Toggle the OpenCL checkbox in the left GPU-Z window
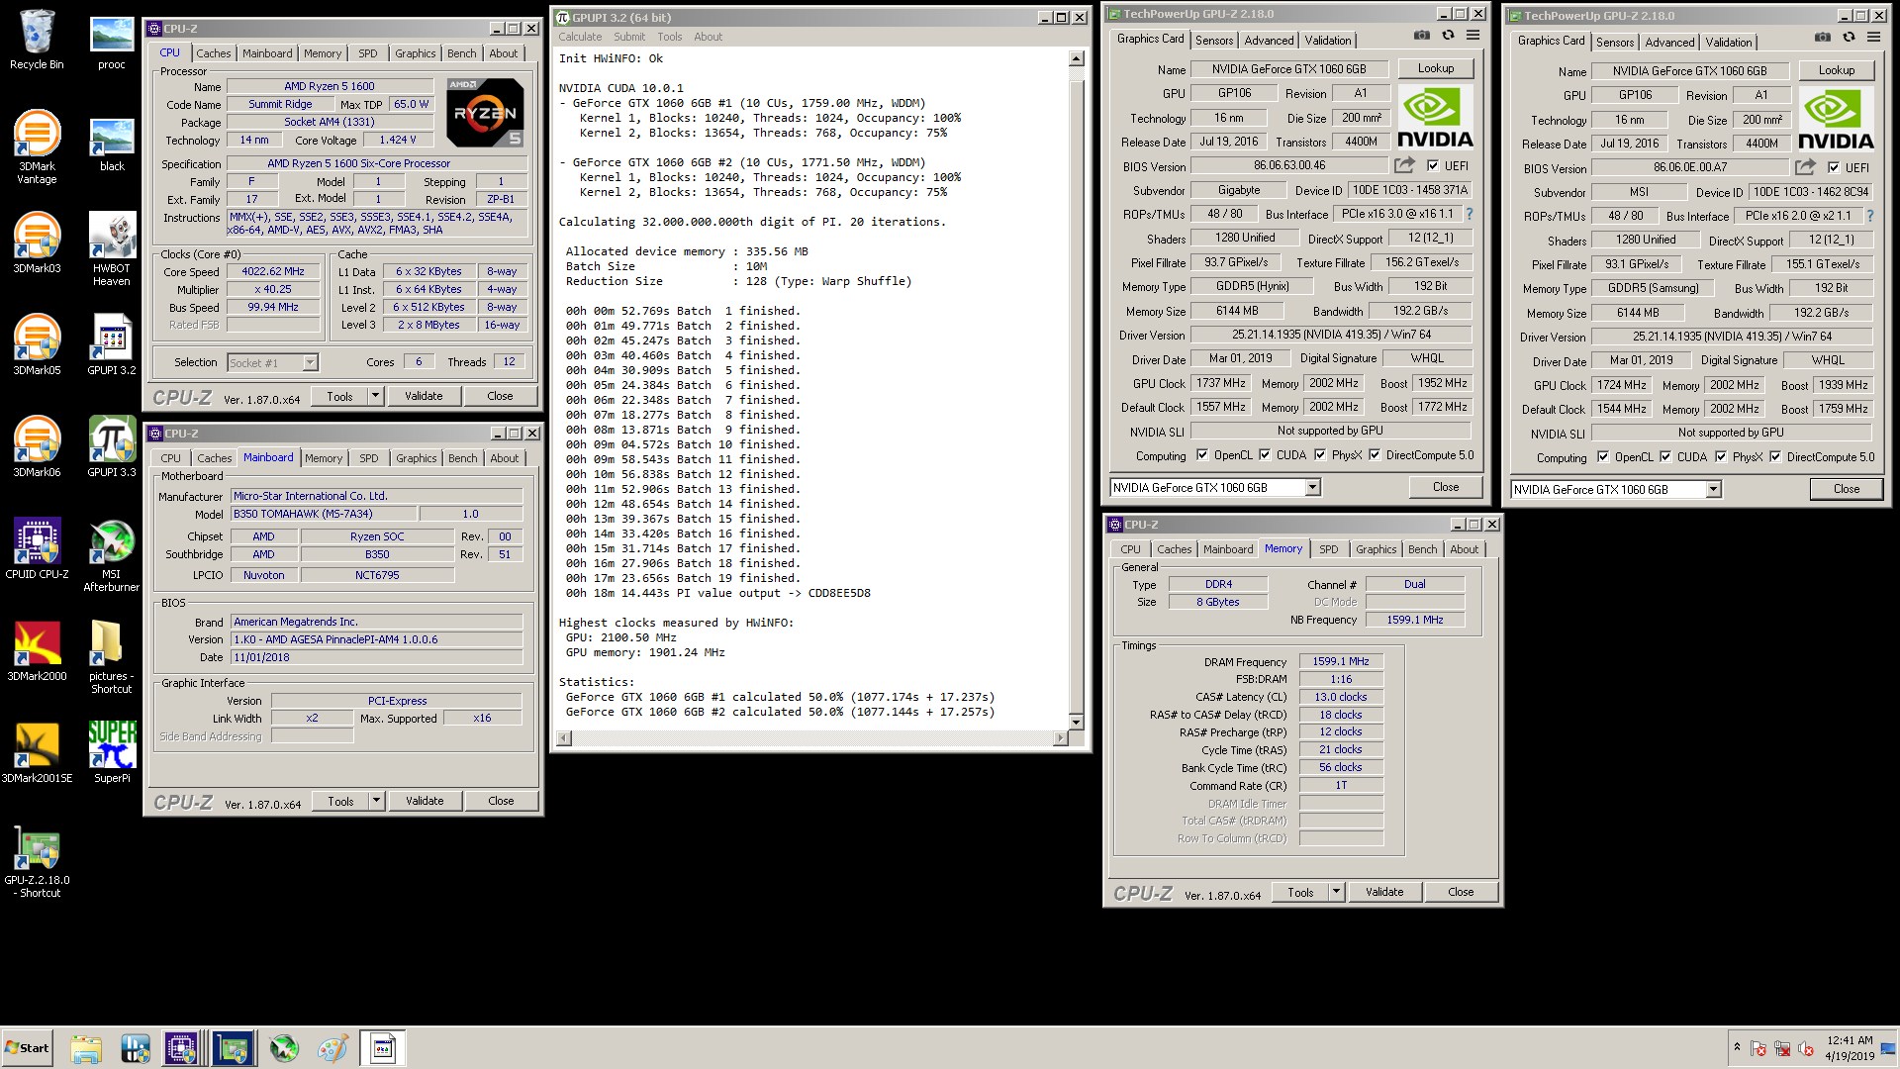Viewport: 1900px width, 1069px height. point(1202,455)
